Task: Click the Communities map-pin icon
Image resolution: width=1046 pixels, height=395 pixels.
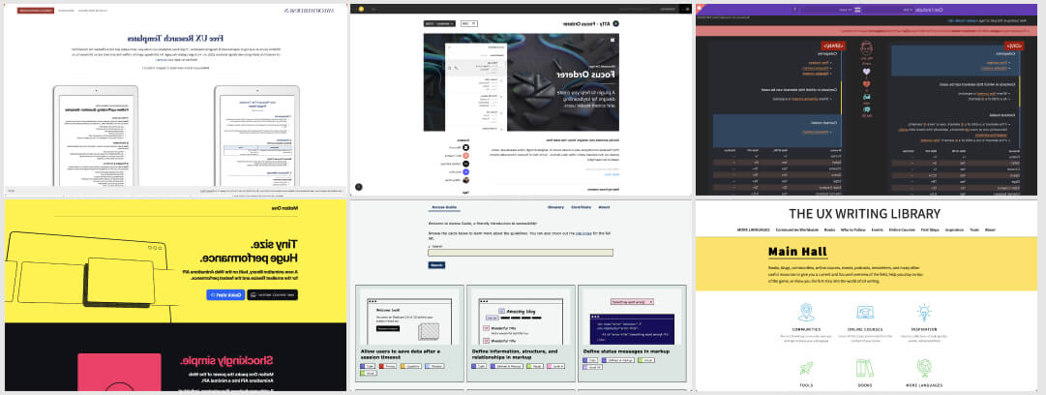Action: point(805,313)
